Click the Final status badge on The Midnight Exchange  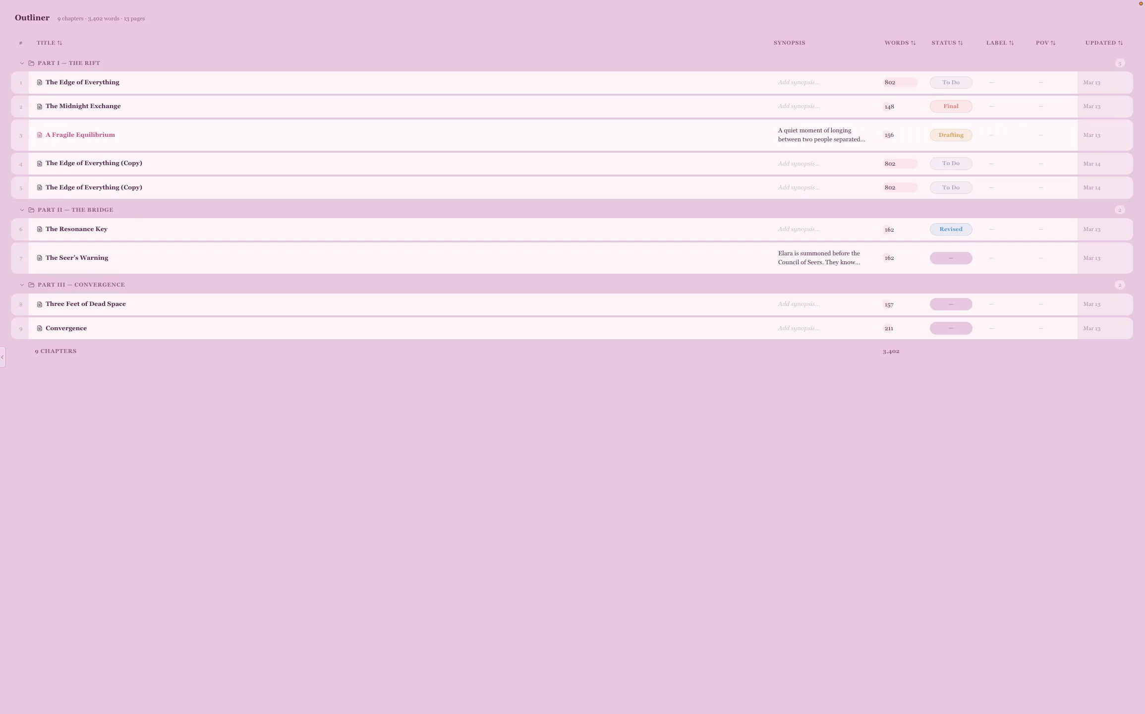(951, 106)
